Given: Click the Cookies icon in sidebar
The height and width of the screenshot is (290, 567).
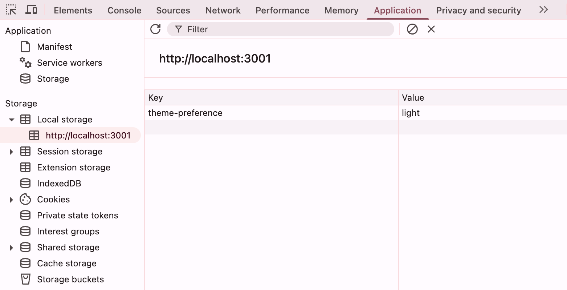Looking at the screenshot, I should point(25,200).
